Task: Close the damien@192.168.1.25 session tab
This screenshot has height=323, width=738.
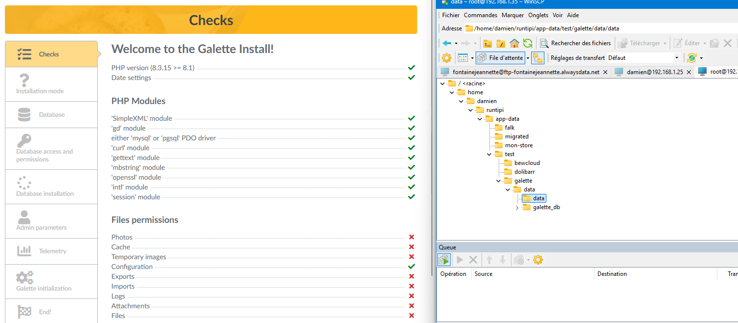Action: pyautogui.click(x=689, y=72)
